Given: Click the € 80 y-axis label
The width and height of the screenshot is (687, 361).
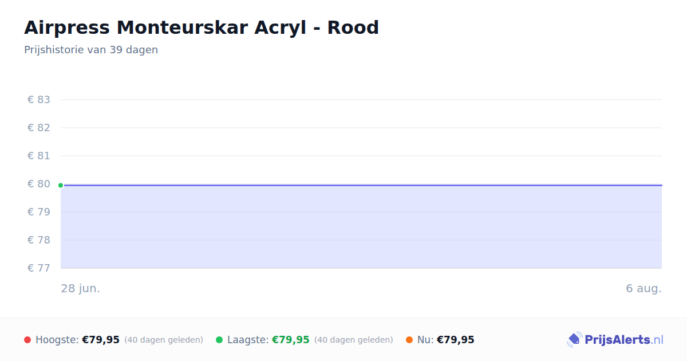Looking at the screenshot, I should (39, 184).
